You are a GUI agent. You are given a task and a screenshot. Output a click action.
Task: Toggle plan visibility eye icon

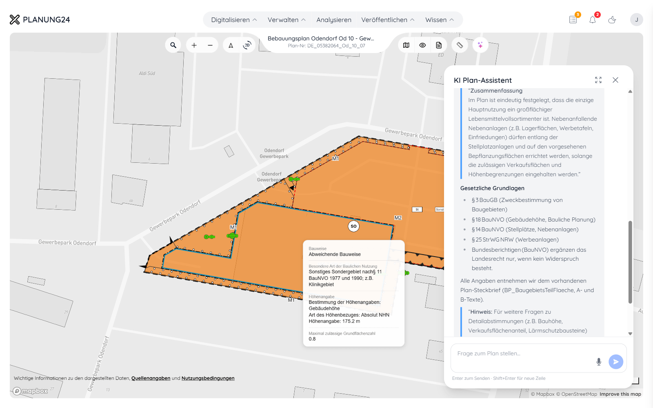[422, 45]
